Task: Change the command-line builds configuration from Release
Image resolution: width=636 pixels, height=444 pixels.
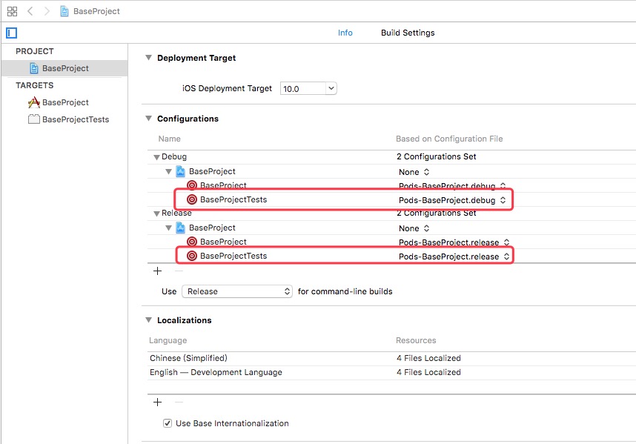Action: (x=236, y=291)
